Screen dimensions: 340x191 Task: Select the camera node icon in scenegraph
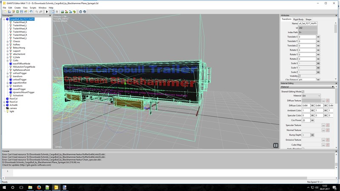pyautogui.click(x=7, y=108)
